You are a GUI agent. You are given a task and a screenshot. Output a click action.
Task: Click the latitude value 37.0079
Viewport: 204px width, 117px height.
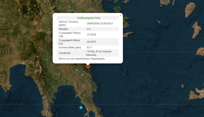[91, 35]
